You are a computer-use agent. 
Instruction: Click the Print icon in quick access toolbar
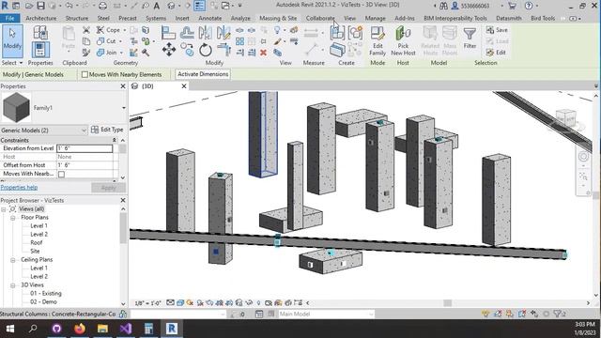[x=102, y=6]
